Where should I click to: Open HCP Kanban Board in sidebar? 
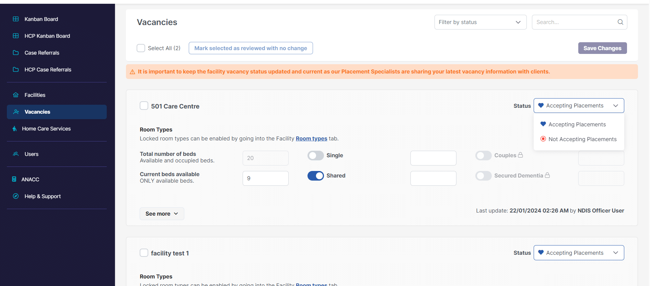pyautogui.click(x=47, y=36)
